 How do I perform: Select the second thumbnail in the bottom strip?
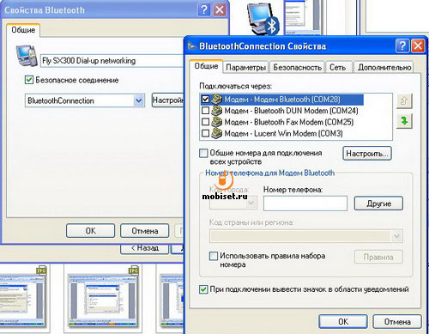pos(103,299)
